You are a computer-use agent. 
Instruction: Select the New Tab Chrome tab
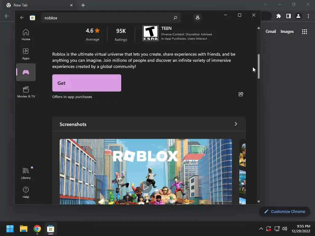[39, 5]
